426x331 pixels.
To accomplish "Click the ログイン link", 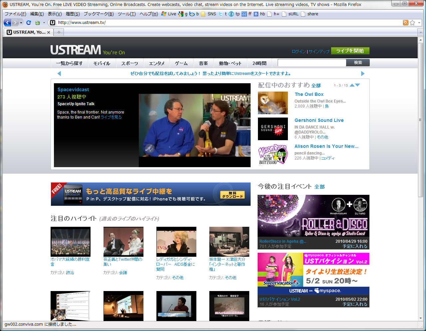I will (x=299, y=52).
